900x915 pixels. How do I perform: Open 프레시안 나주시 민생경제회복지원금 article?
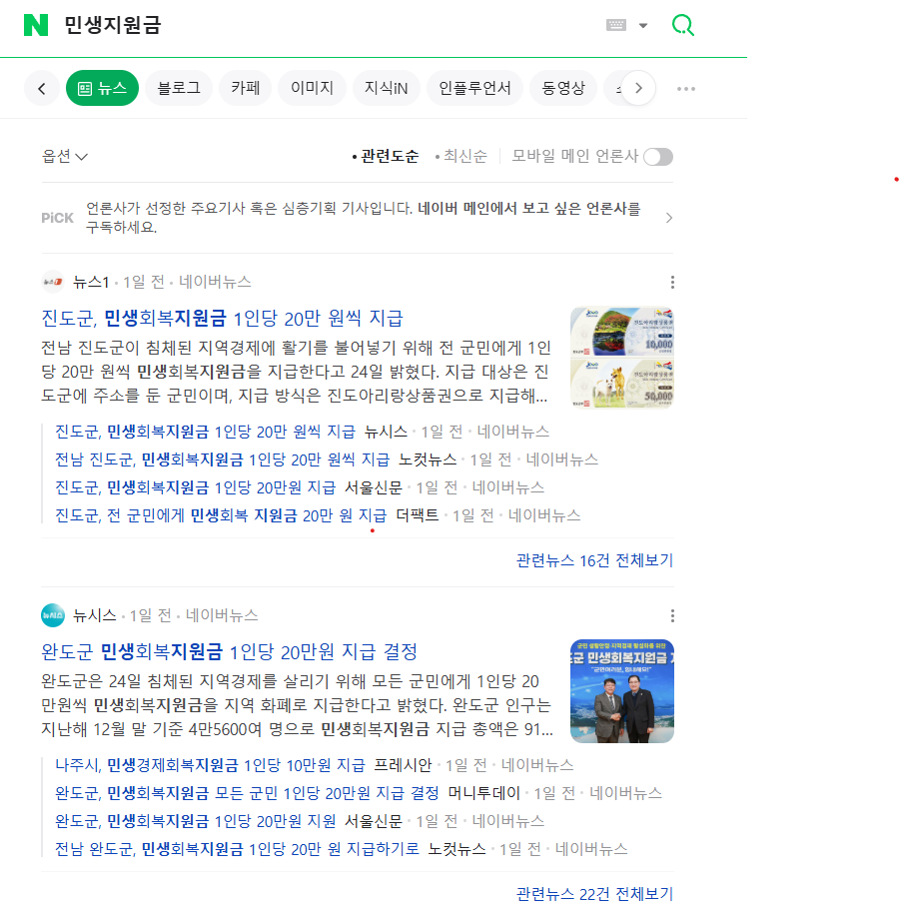tap(210, 765)
